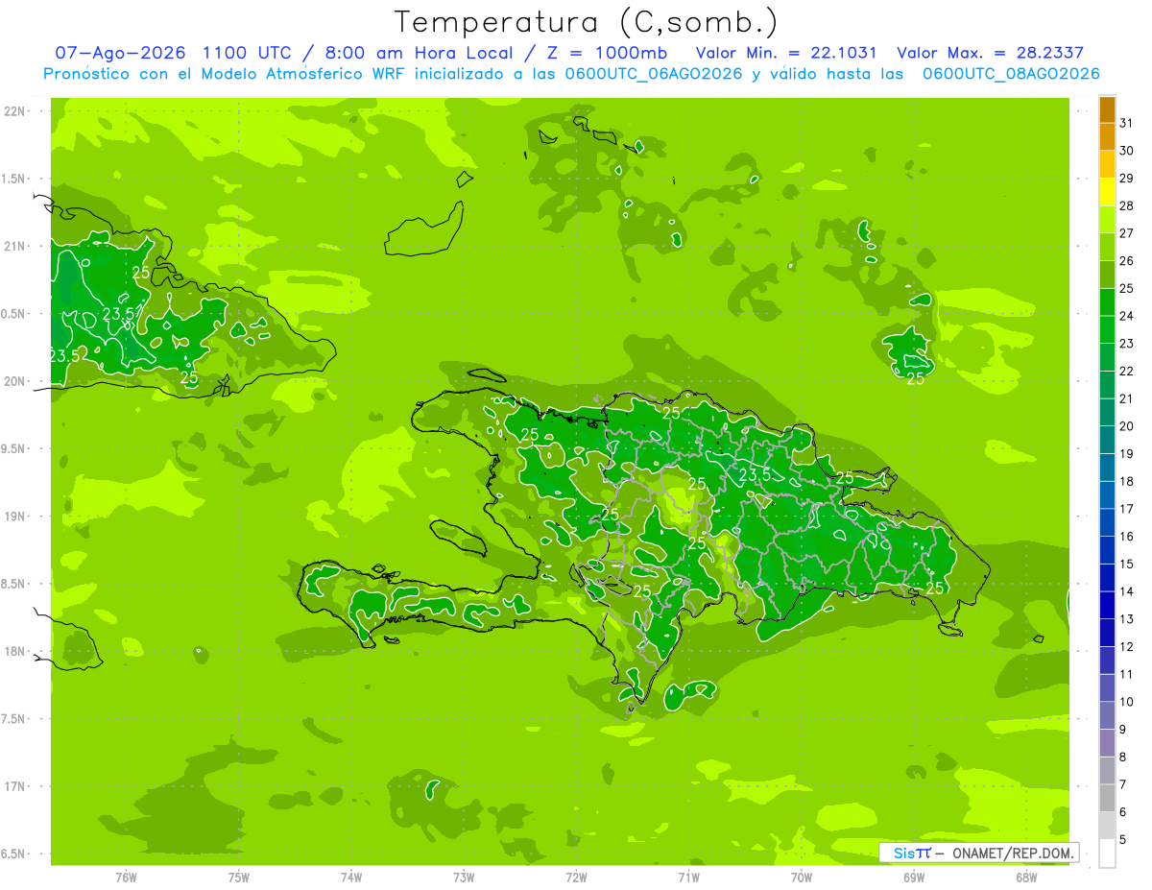Click 'Valor Max. = 28.2337' readout
The width and height of the screenshot is (1152, 890).
tap(990, 53)
